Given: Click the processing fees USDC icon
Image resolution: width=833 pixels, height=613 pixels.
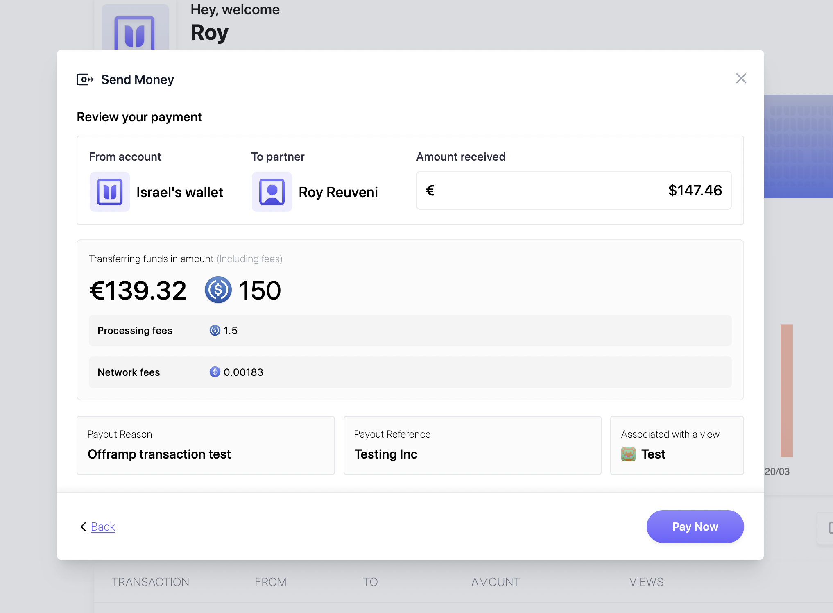Looking at the screenshot, I should point(215,330).
